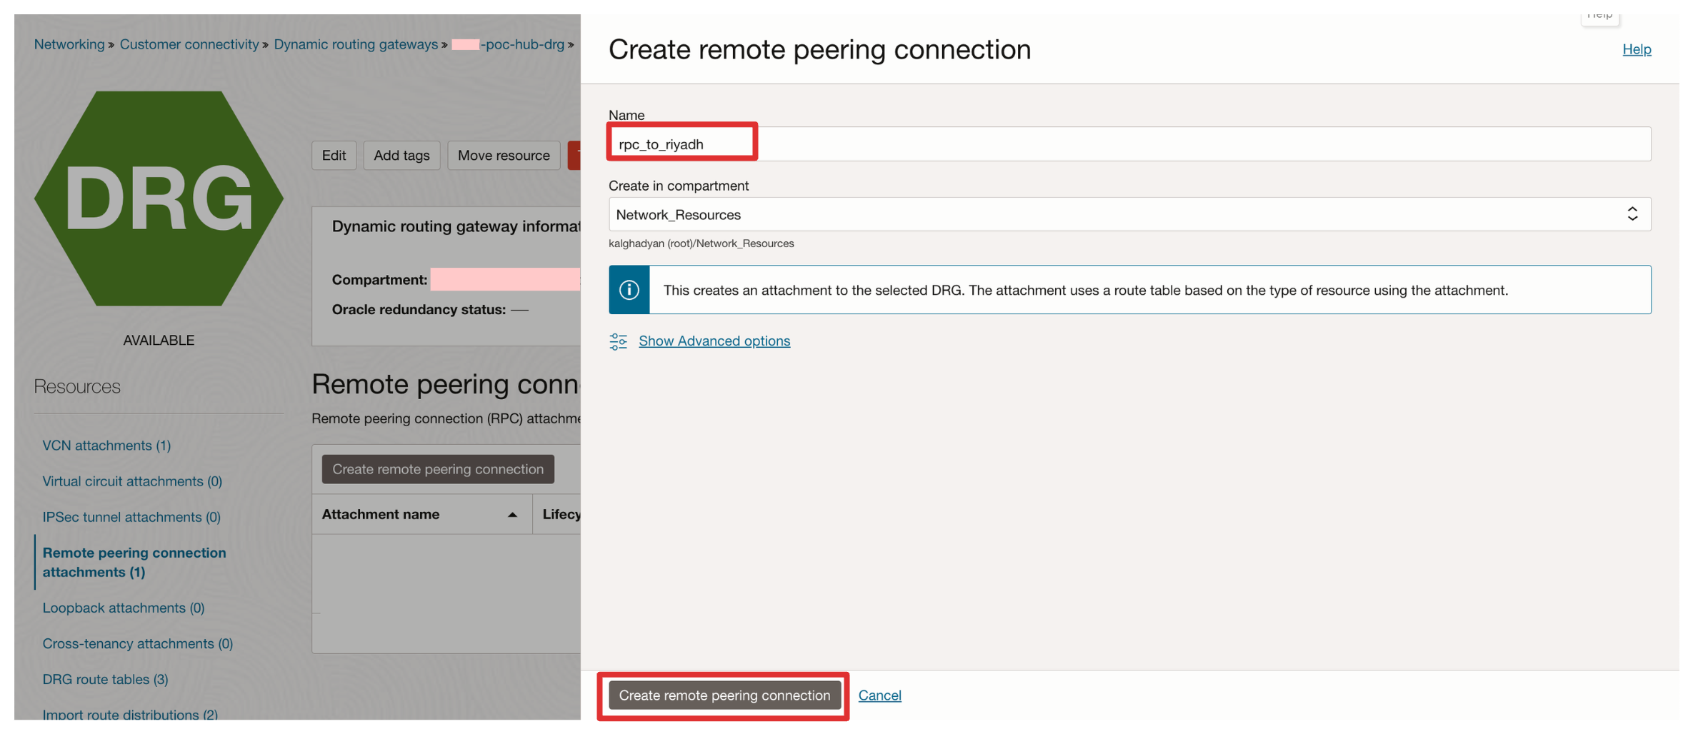Sort by Attachment name arrow
1693x734 pixels.
point(512,515)
